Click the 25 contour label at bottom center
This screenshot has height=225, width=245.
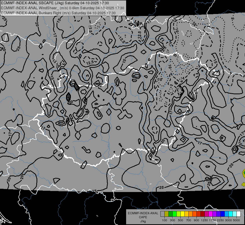[161, 187]
